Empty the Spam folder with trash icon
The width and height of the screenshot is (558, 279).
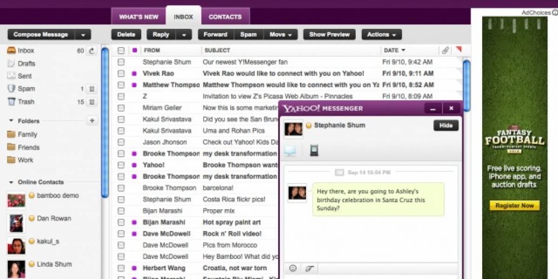pyautogui.click(x=92, y=89)
